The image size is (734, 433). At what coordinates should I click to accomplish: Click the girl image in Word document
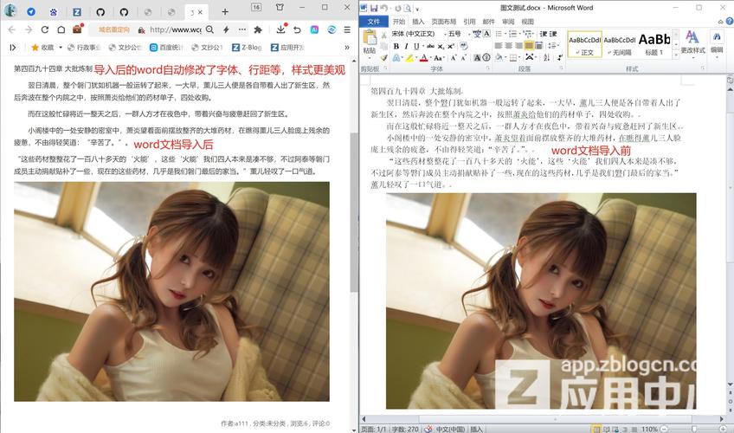click(x=541, y=301)
